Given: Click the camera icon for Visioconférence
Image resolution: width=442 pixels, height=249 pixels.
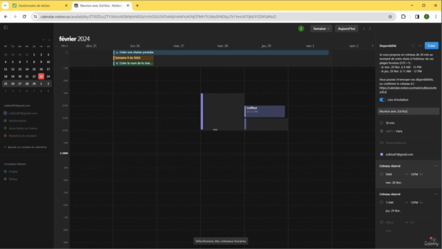Looking at the screenshot, I should click(382, 142).
